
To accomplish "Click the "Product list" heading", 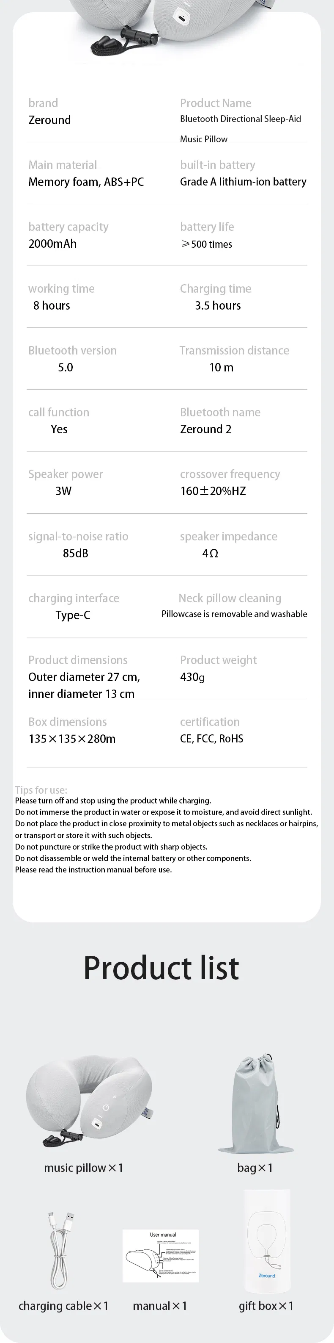I will point(161,968).
